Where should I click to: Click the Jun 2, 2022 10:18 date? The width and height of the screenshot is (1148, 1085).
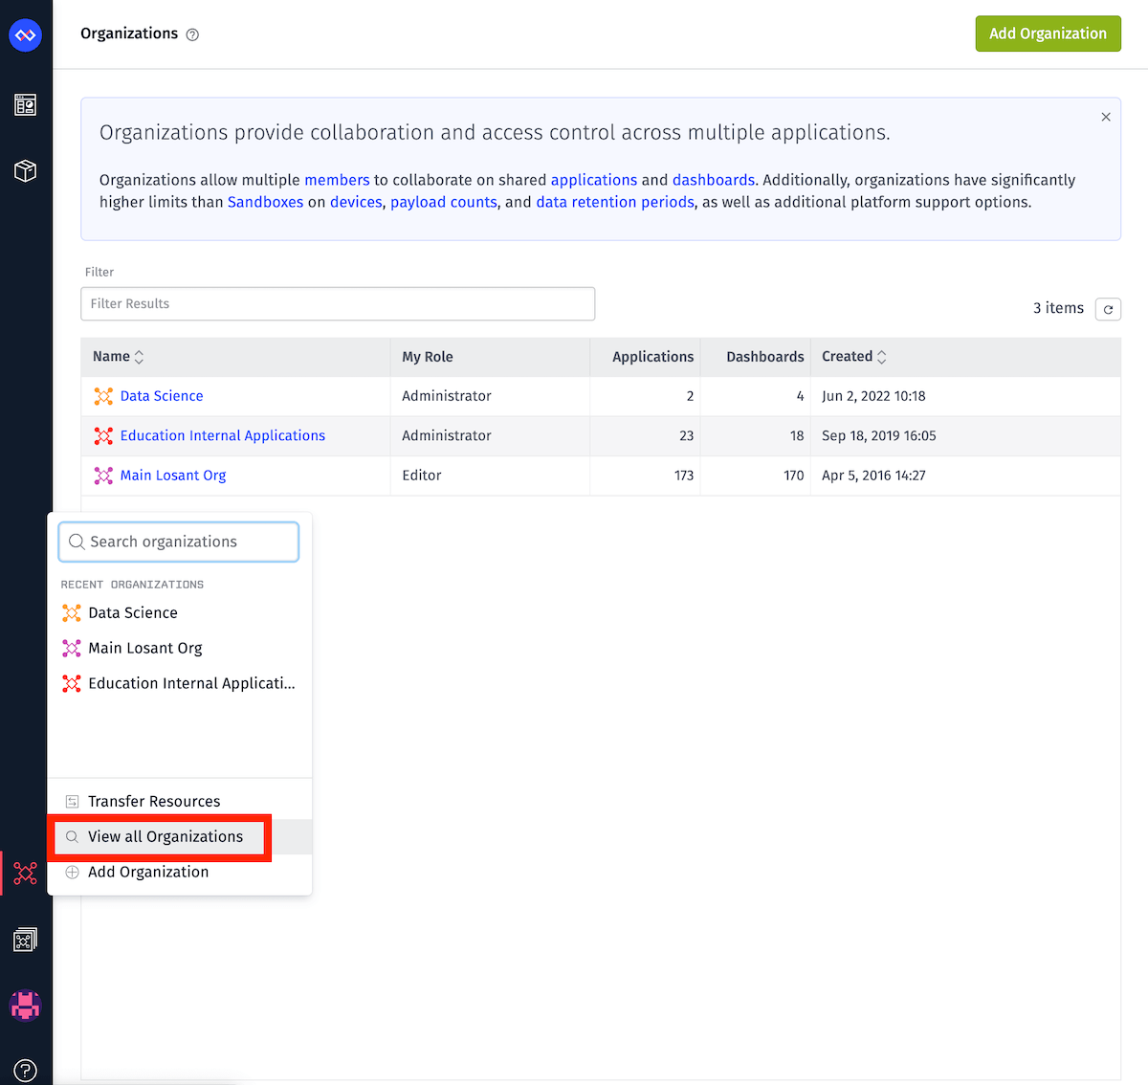click(x=873, y=396)
